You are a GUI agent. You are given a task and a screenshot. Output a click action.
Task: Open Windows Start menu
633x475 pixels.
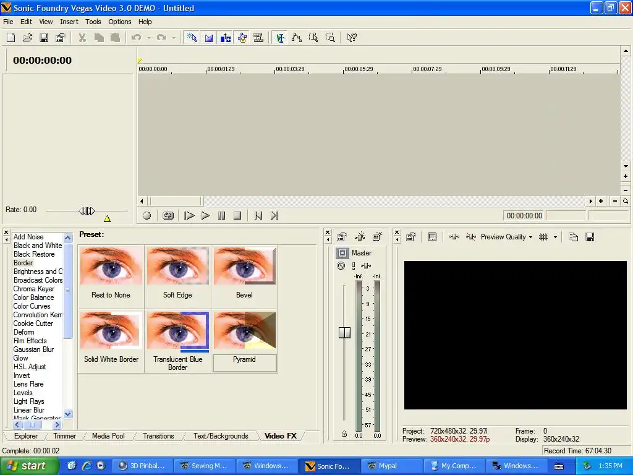click(x=30, y=466)
